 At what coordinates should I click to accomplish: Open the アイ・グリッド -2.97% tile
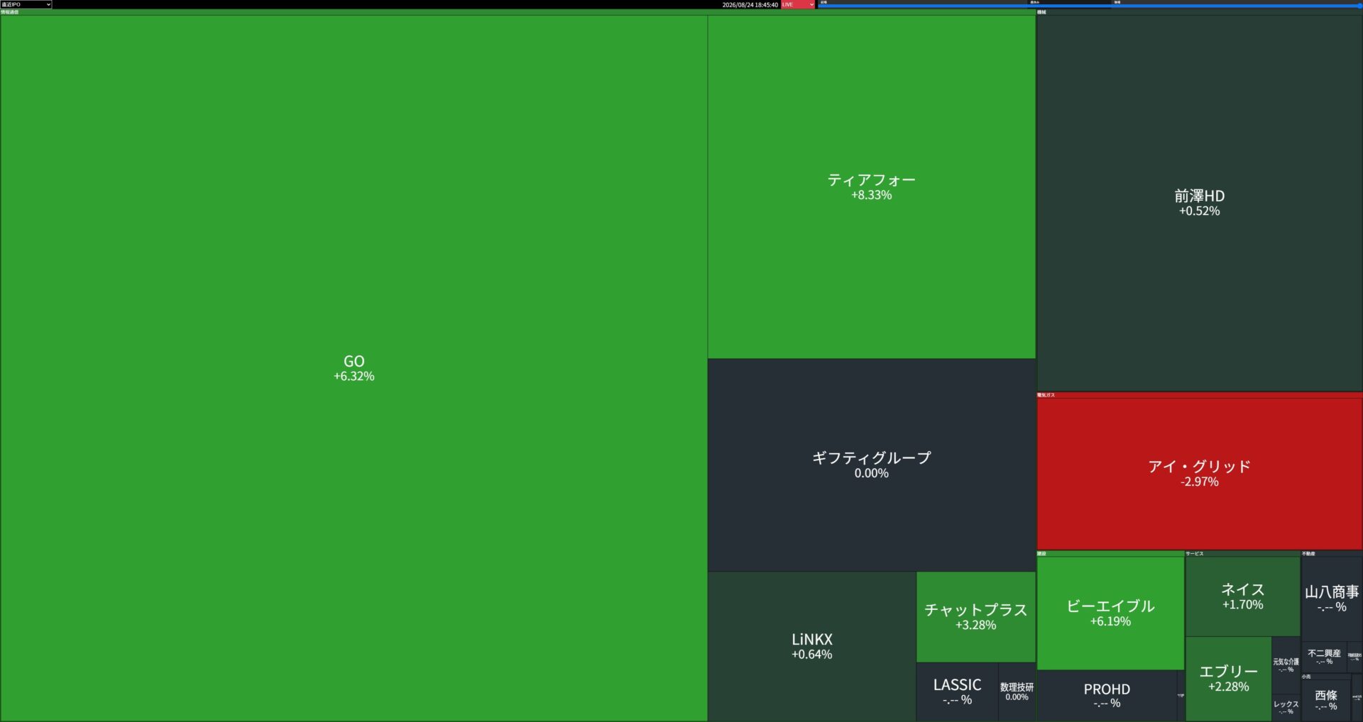point(1199,473)
